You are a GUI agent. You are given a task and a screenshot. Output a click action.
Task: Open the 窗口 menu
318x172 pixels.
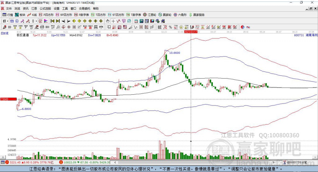pos(73,8)
